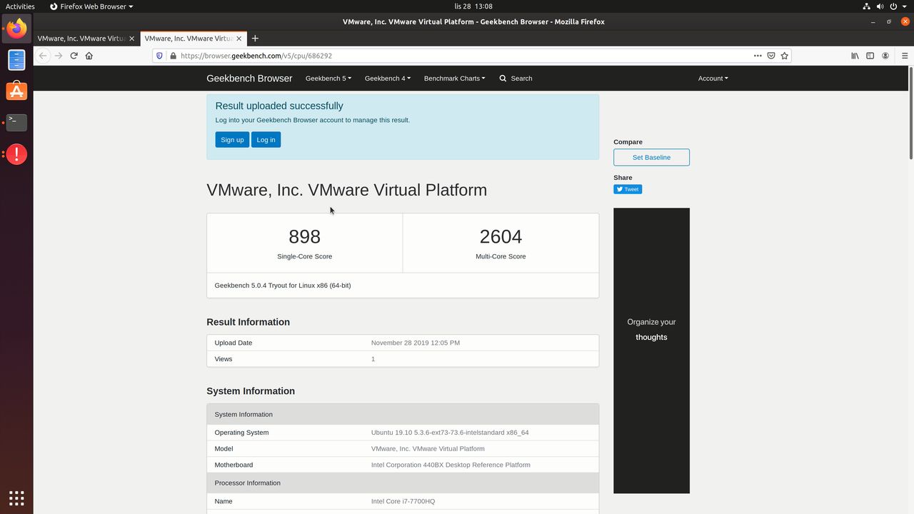Open Firefox Web Browser app menu
Screen dimensions: 914x514
[91, 6]
